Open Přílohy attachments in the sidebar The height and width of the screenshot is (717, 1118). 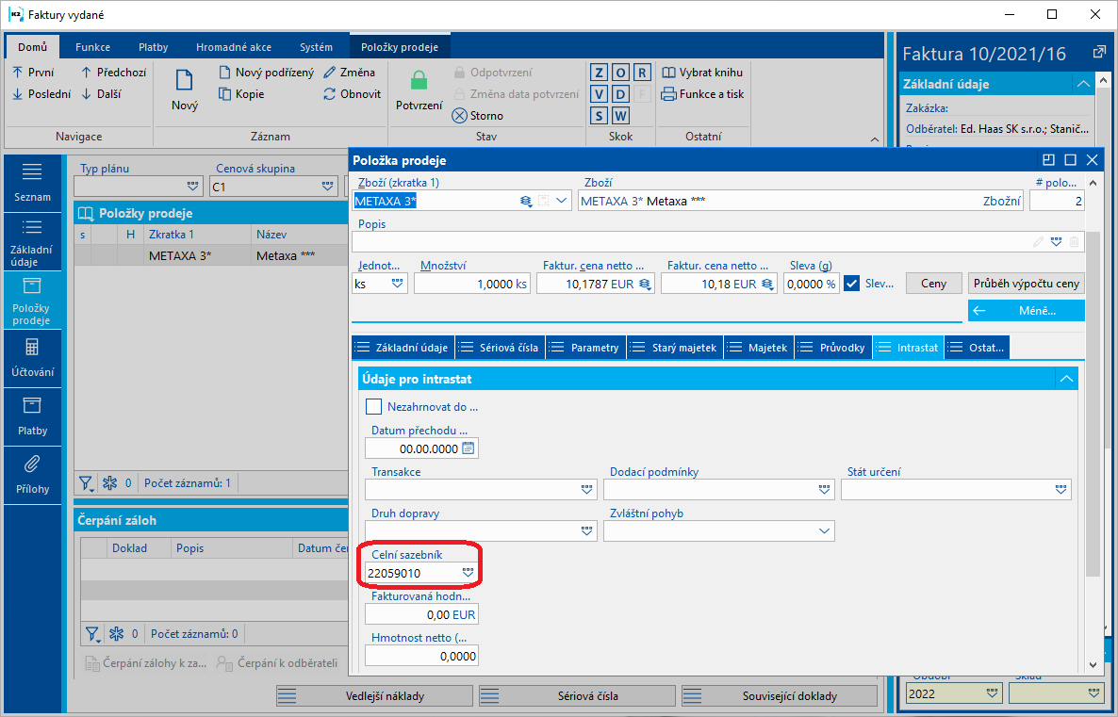tap(32, 475)
